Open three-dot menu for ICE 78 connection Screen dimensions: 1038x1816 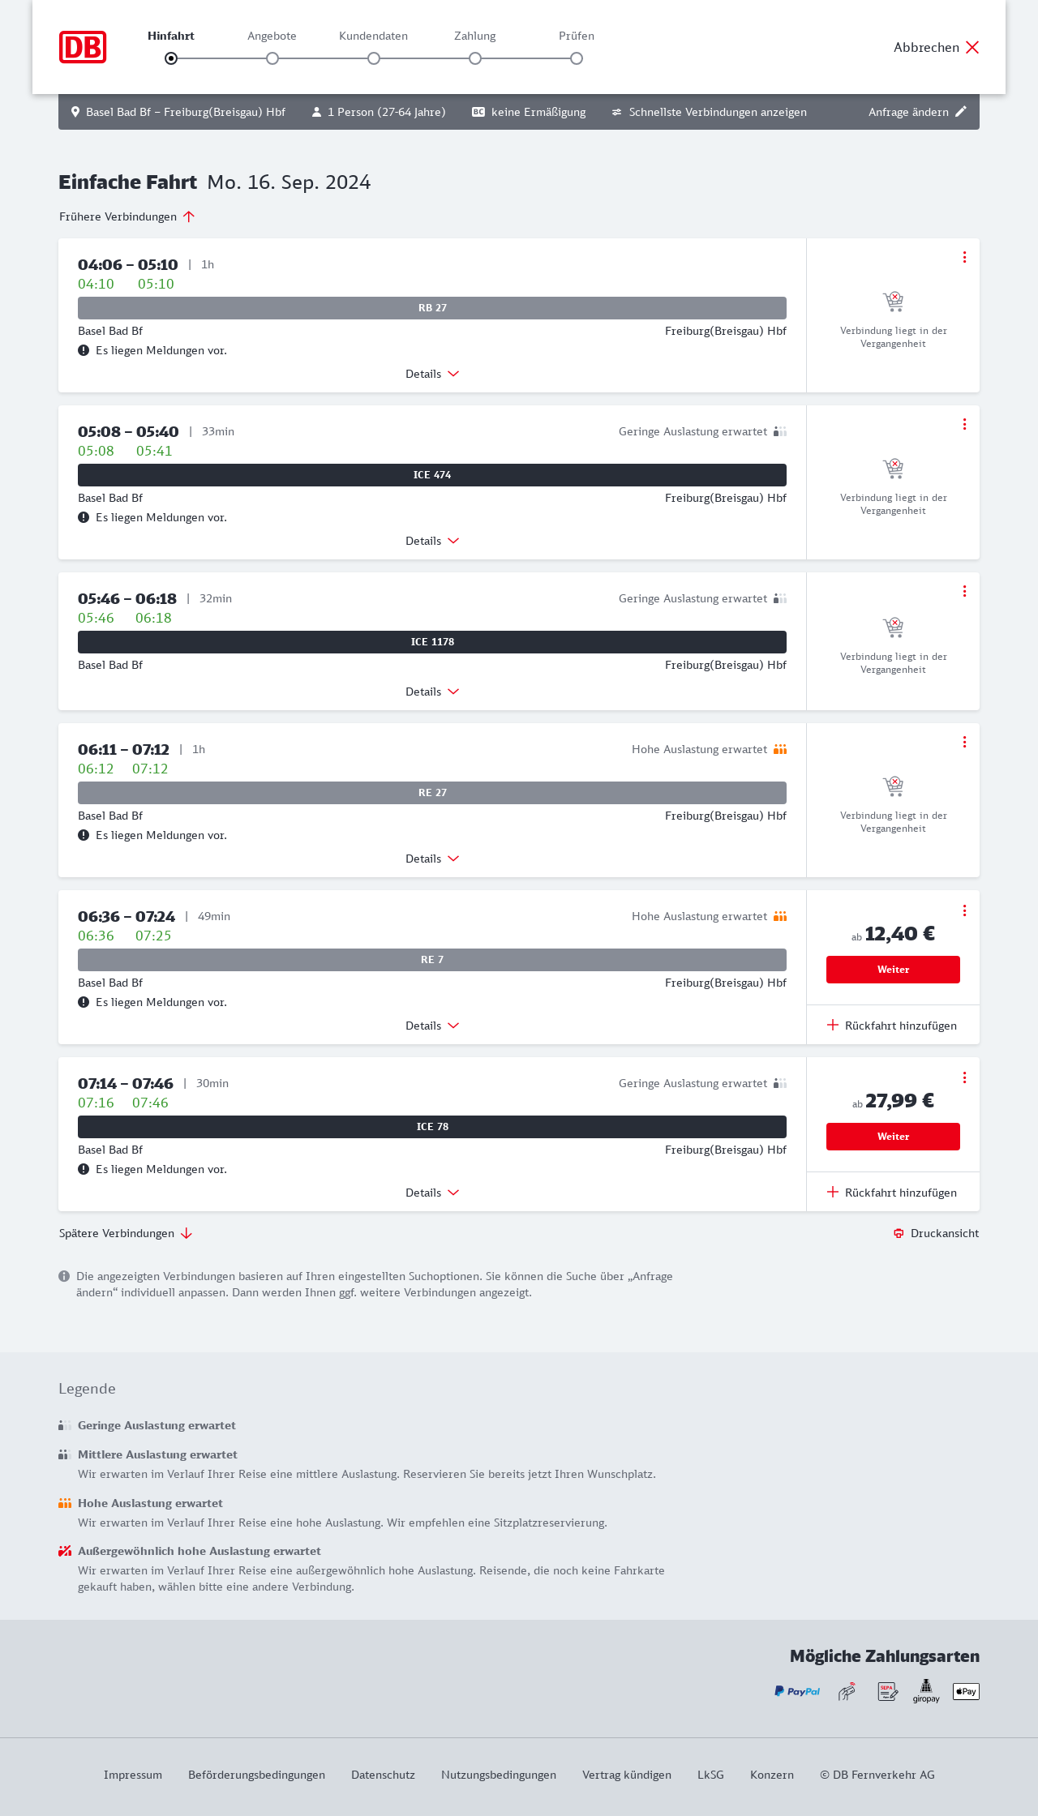[x=964, y=1077]
